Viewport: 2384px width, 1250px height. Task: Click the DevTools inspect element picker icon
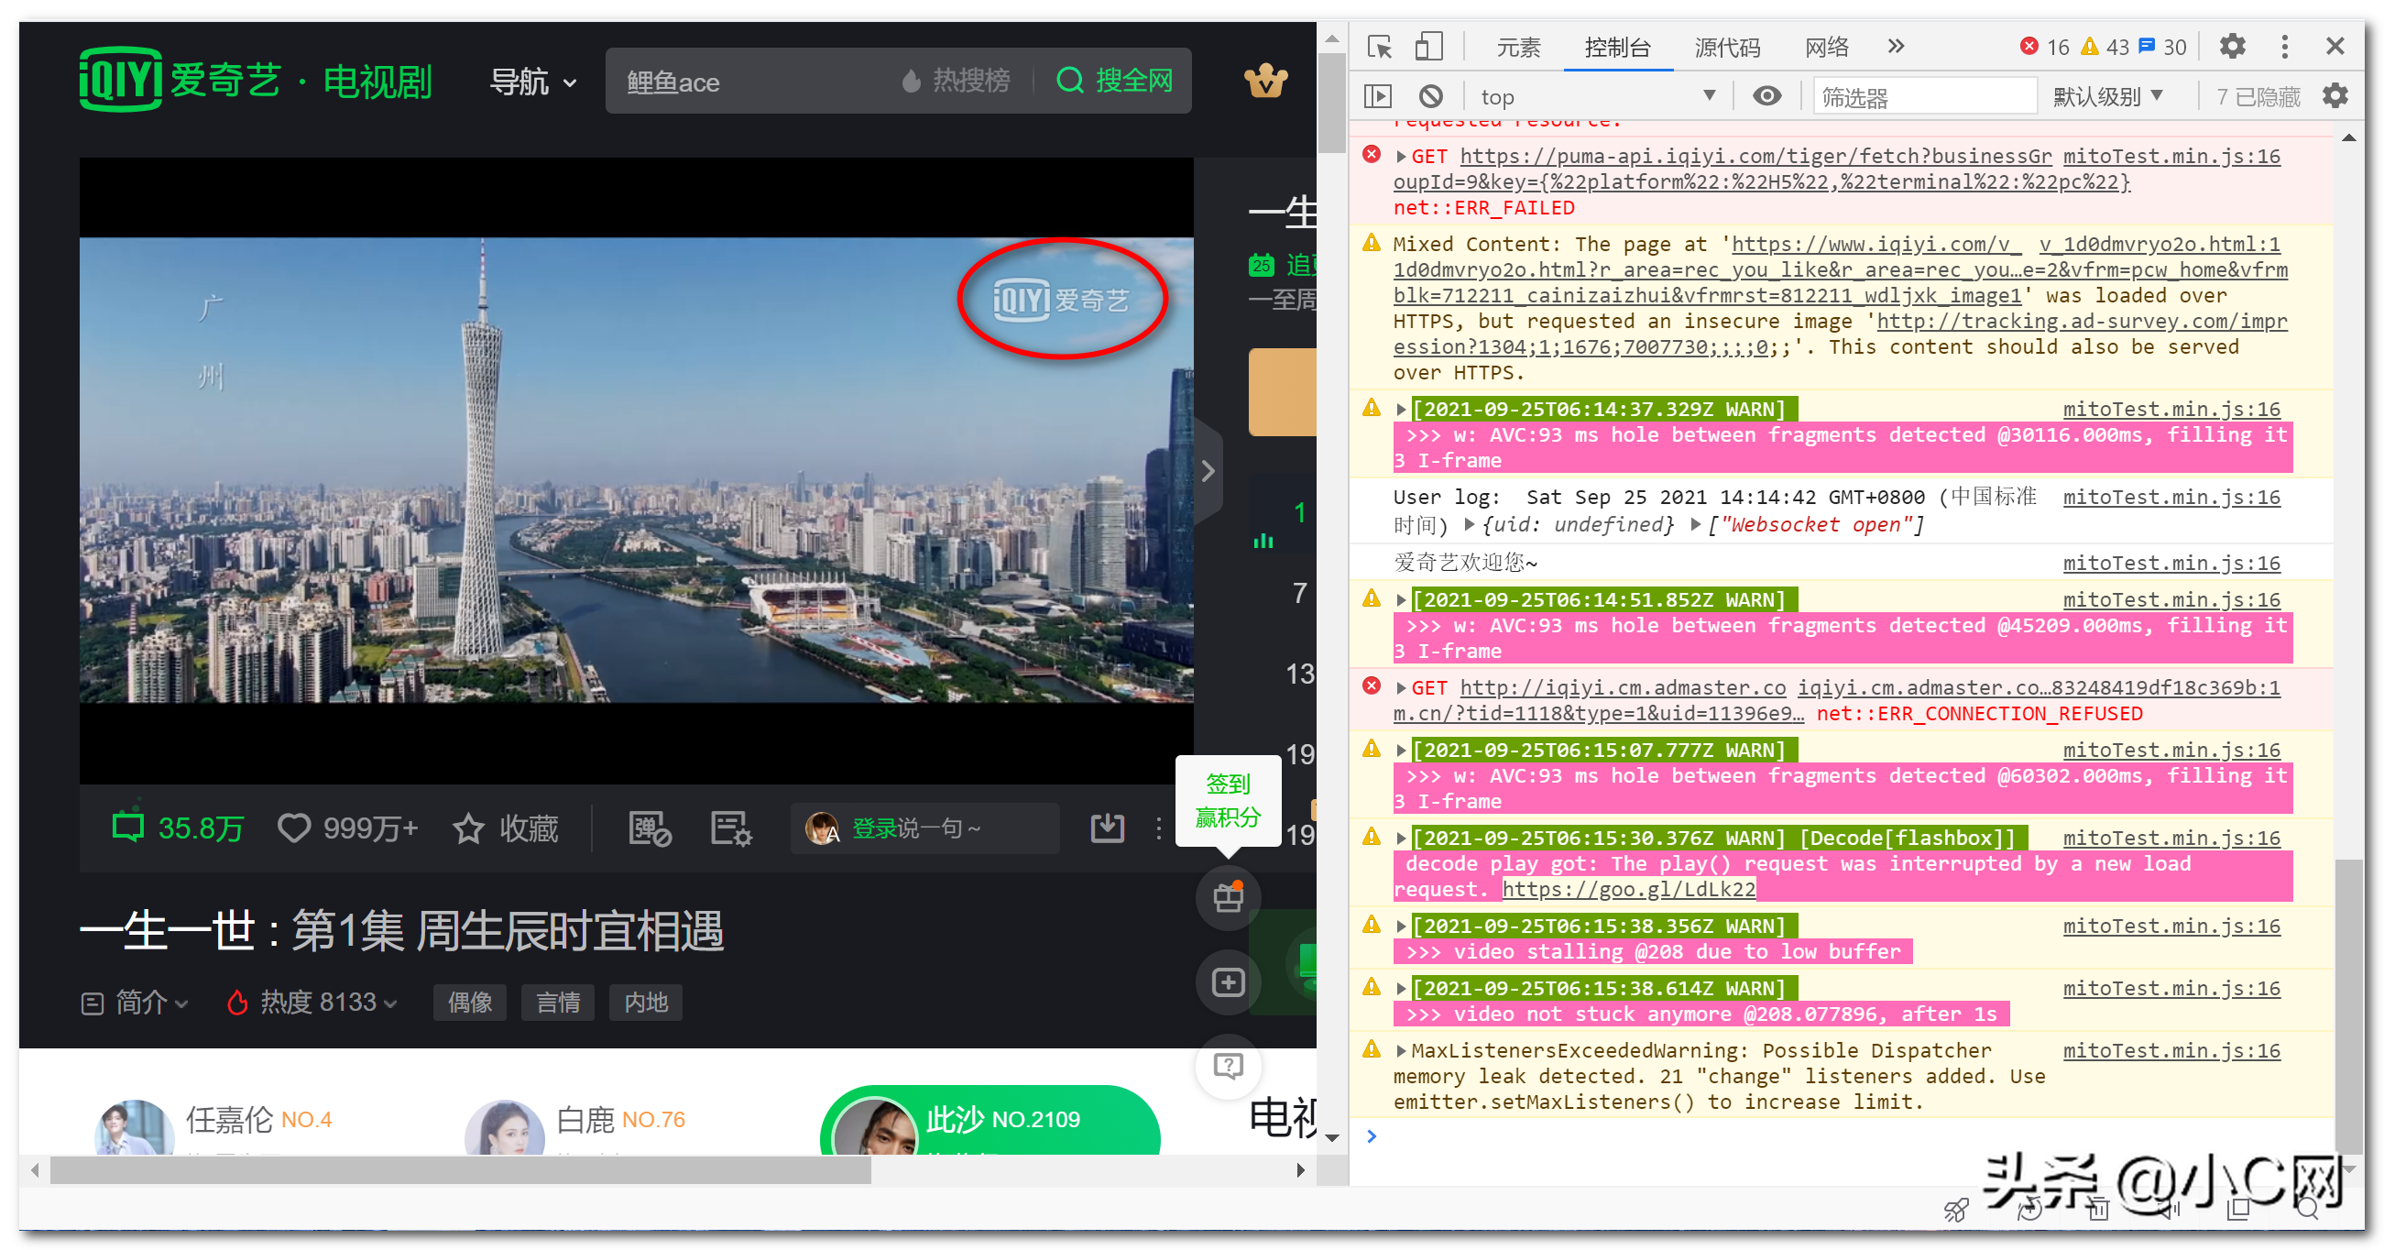point(1379,47)
